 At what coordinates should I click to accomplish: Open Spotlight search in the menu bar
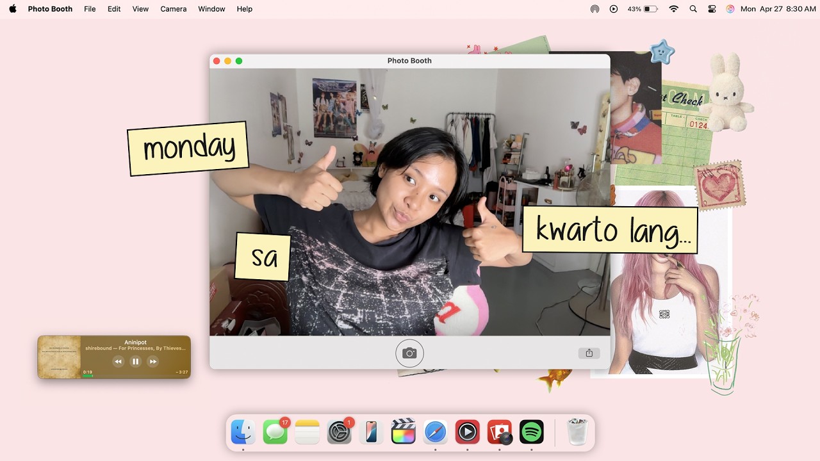click(693, 9)
